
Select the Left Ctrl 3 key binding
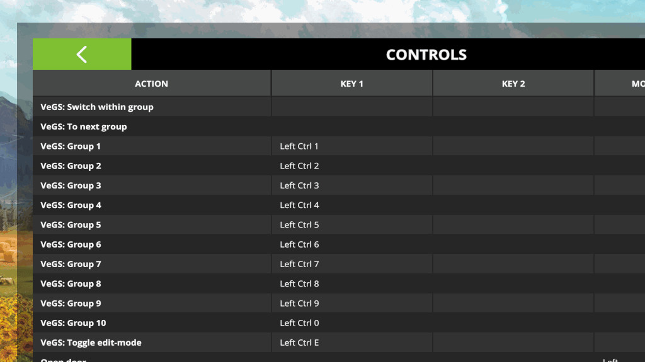pos(351,185)
